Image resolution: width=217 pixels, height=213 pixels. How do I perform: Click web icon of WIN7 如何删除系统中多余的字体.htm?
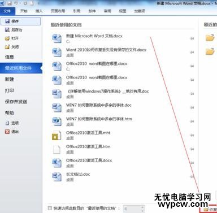[57, 121]
